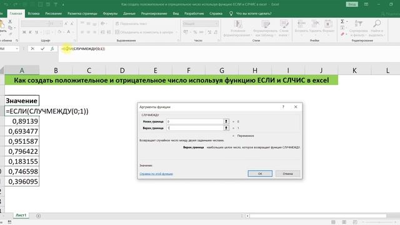Click the AutoSum sigma icon
400x225 pixels.
tap(342, 21)
